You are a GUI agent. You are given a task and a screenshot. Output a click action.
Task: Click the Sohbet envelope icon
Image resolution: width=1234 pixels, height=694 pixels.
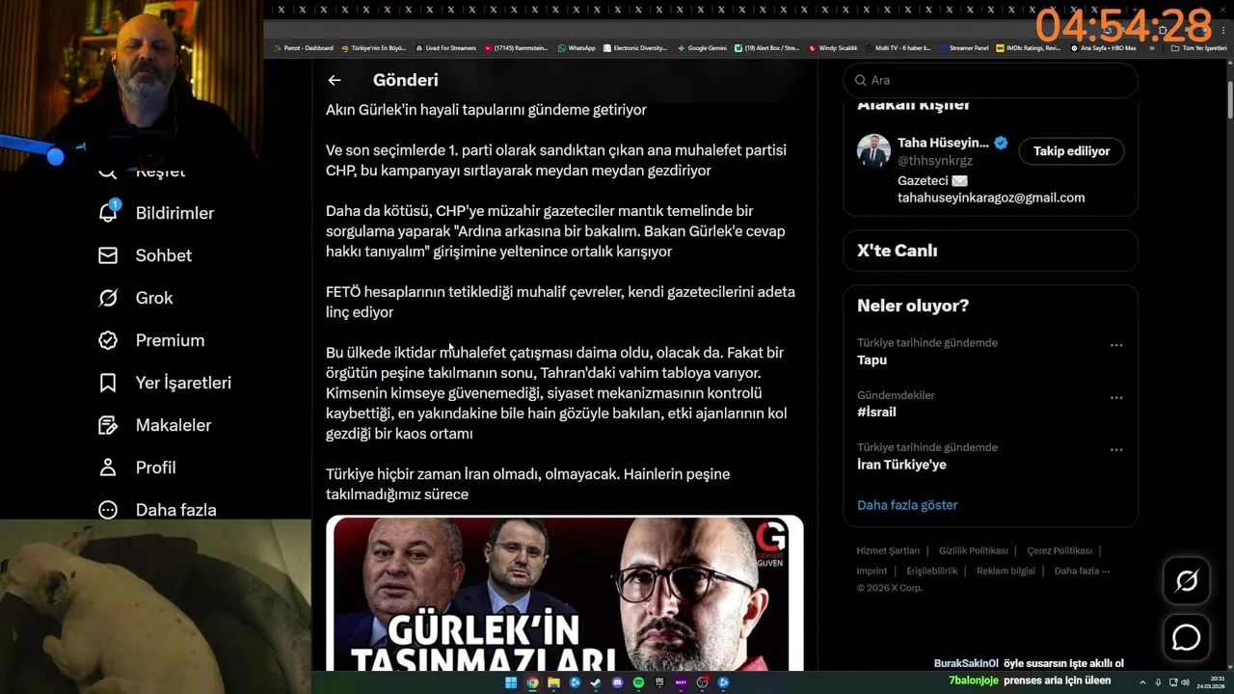(x=108, y=255)
